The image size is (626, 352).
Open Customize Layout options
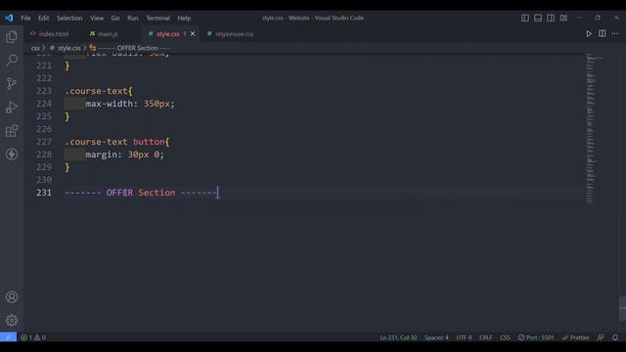[563, 18]
